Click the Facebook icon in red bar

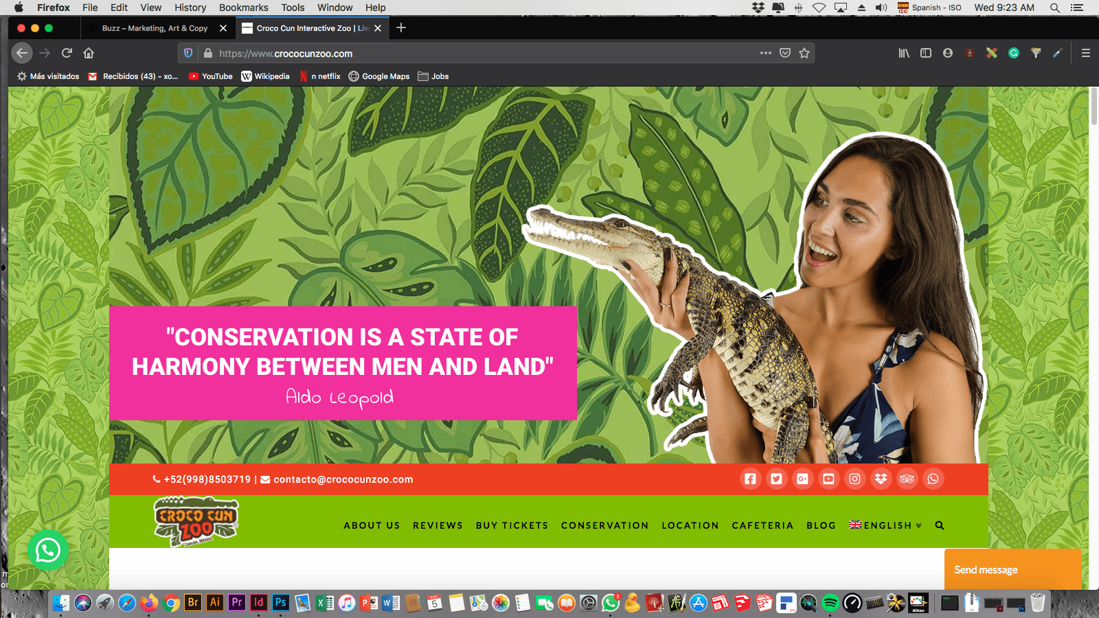750,479
